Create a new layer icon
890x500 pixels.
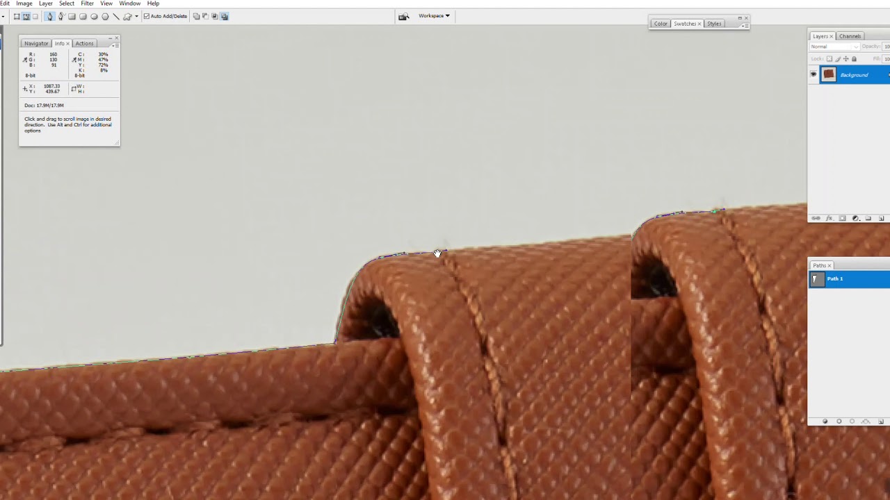tap(881, 218)
